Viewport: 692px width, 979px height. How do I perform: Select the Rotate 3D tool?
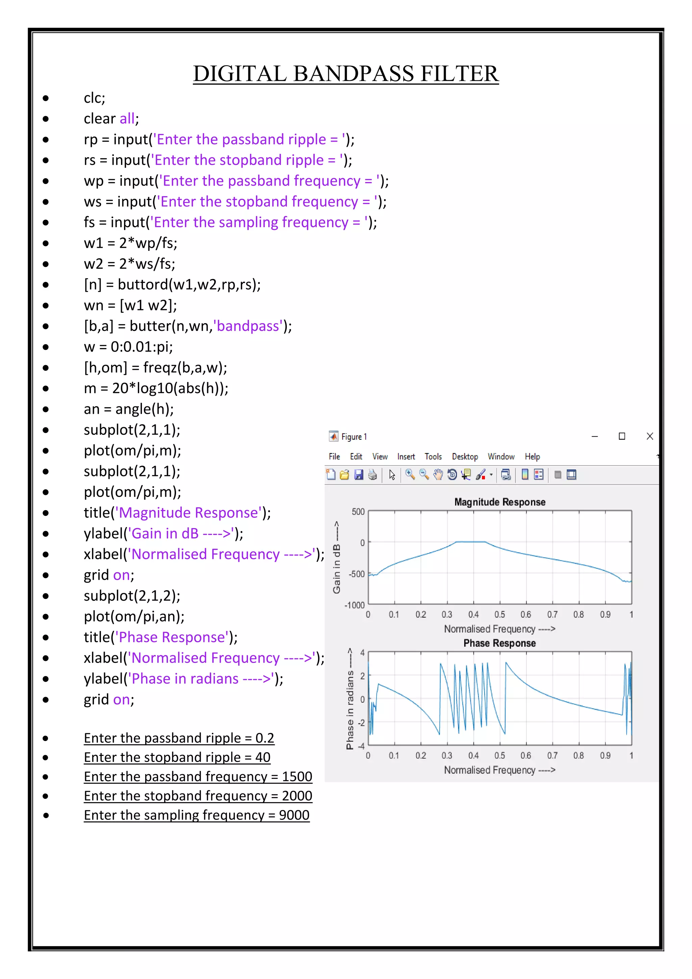(452, 475)
